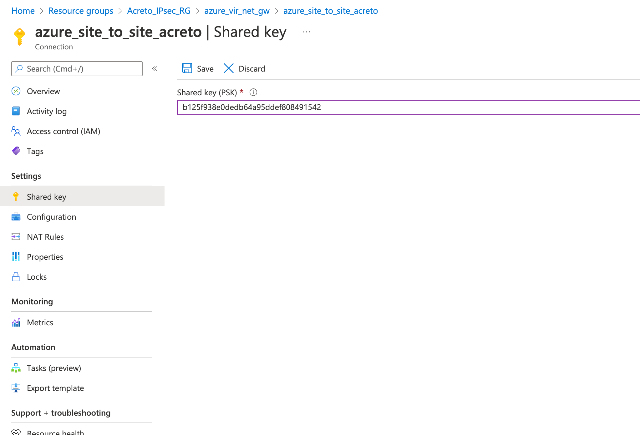640x435 pixels.
Task: Click Support + troubleshooting heading
Action: (61, 412)
